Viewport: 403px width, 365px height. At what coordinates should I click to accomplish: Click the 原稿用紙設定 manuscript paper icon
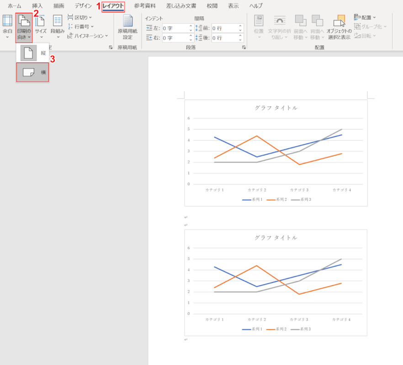point(127,26)
